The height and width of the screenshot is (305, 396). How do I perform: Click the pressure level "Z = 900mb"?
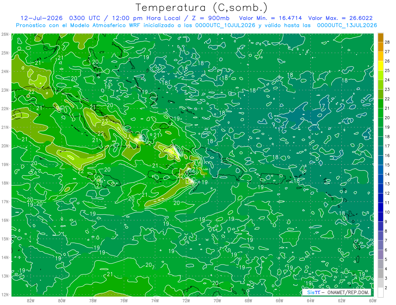(x=211, y=18)
